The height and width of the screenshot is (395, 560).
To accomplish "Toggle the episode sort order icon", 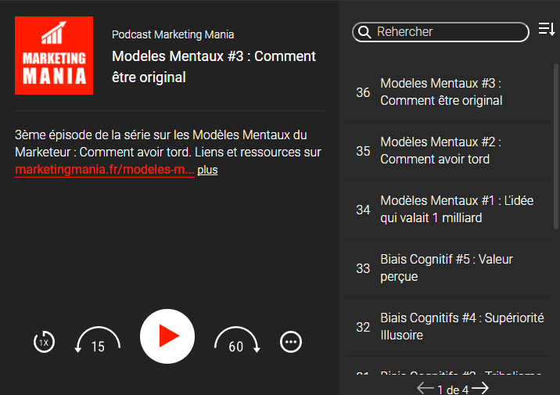I will (546, 31).
